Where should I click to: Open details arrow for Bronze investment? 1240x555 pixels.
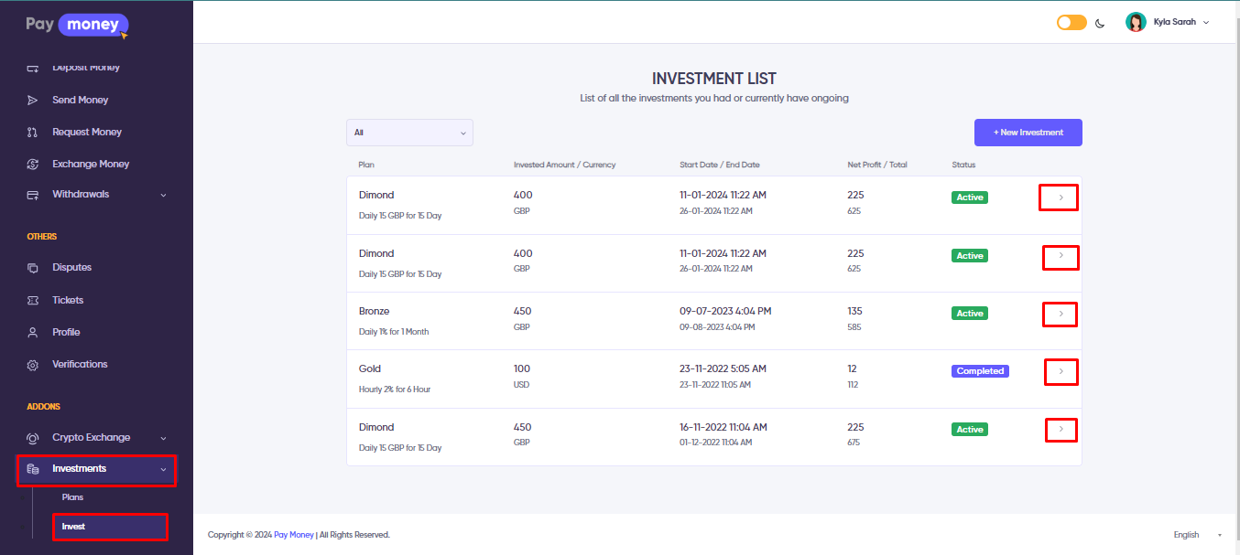point(1061,314)
